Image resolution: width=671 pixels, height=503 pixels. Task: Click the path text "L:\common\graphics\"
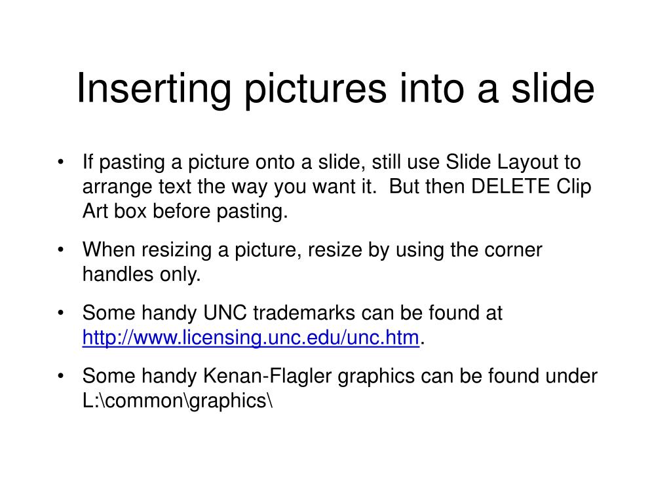177,401
